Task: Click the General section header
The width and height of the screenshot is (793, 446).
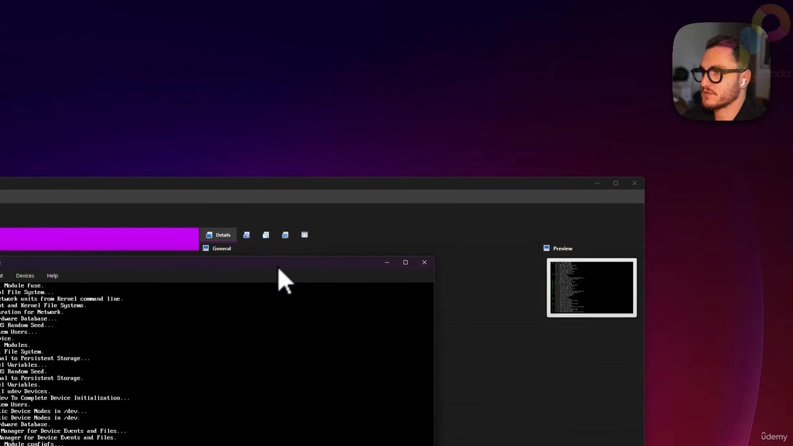Action: pyautogui.click(x=222, y=248)
